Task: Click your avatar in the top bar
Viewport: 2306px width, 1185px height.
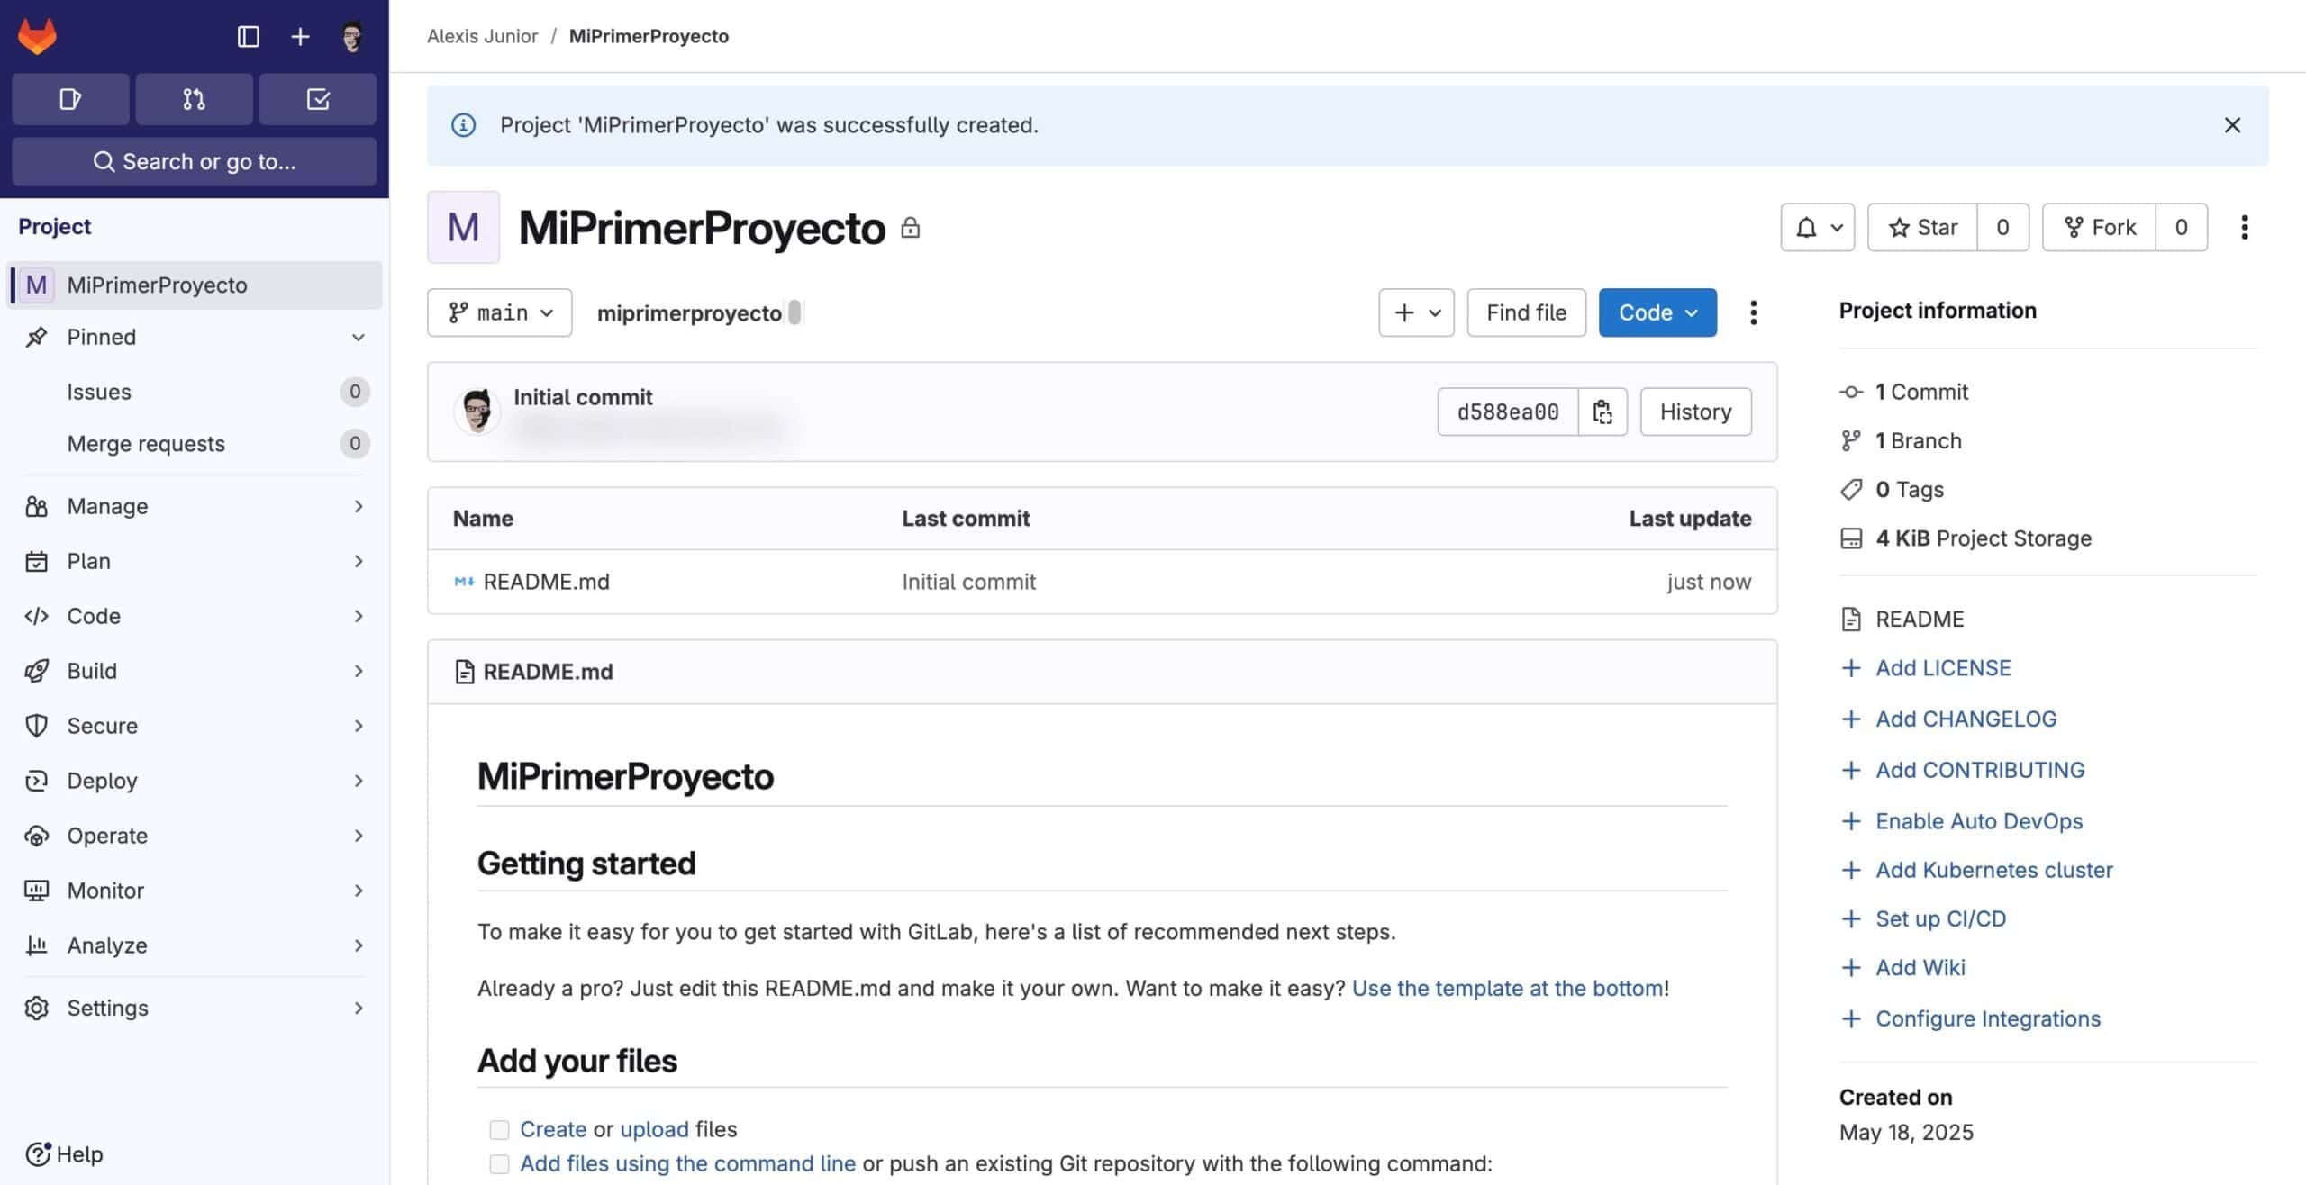Action: (x=351, y=36)
